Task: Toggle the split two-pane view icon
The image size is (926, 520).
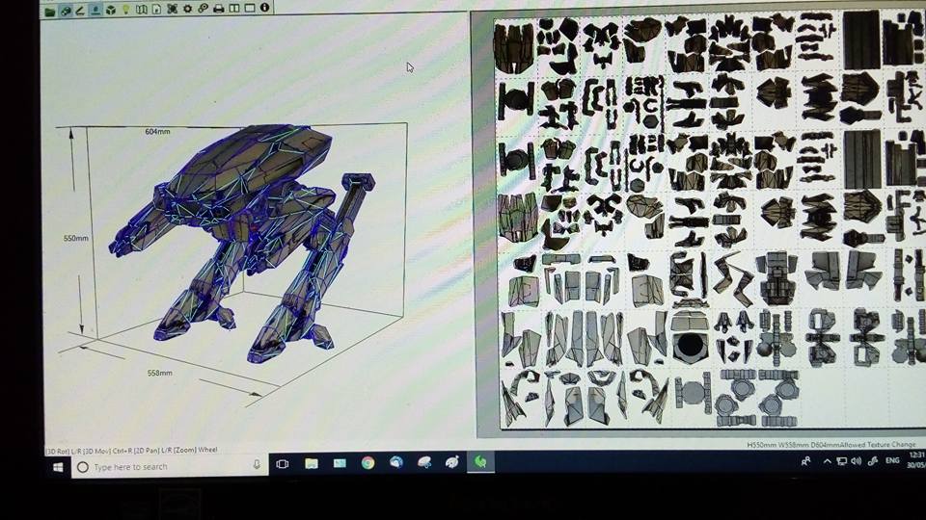Action: point(234,10)
